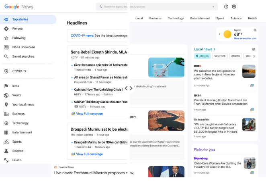View Full coverage of Droupadi Murmu story
This screenshot has width=266, height=181.
(x=89, y=154)
